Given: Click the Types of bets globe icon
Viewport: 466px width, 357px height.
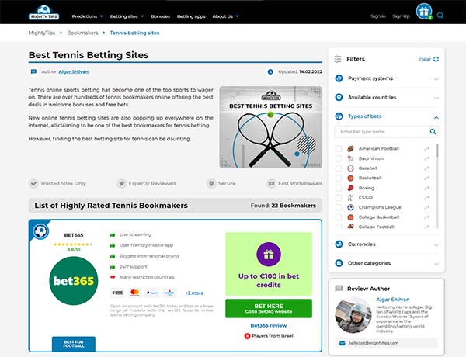Looking at the screenshot, I should [339, 116].
